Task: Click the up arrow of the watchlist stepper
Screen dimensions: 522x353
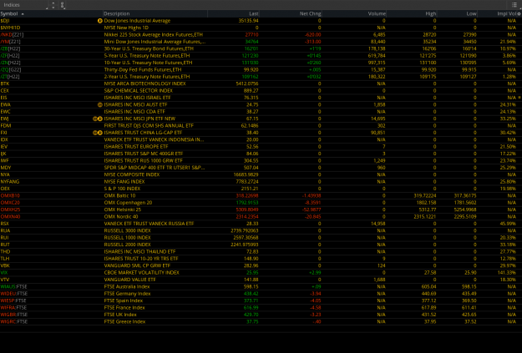Action: point(53,3)
